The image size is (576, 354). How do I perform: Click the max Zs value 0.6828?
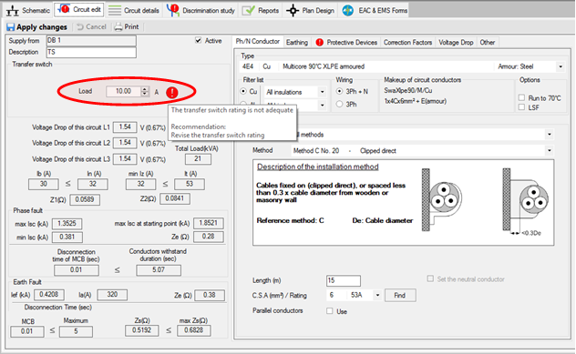point(193,330)
